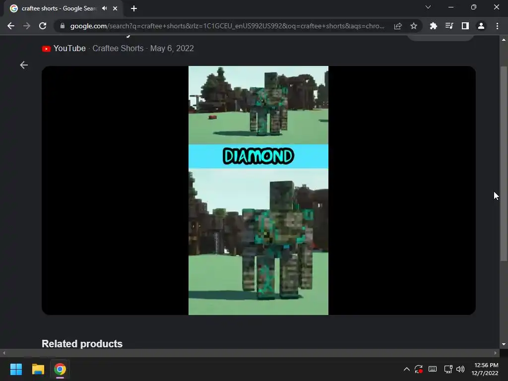Click the Chrome taskbar icon
Image resolution: width=508 pixels, height=381 pixels.
tap(60, 369)
